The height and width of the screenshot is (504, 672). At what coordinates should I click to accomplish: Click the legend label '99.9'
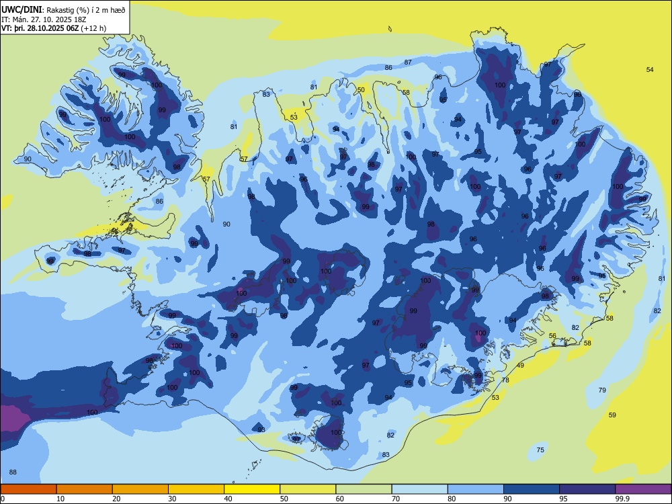click(622, 499)
